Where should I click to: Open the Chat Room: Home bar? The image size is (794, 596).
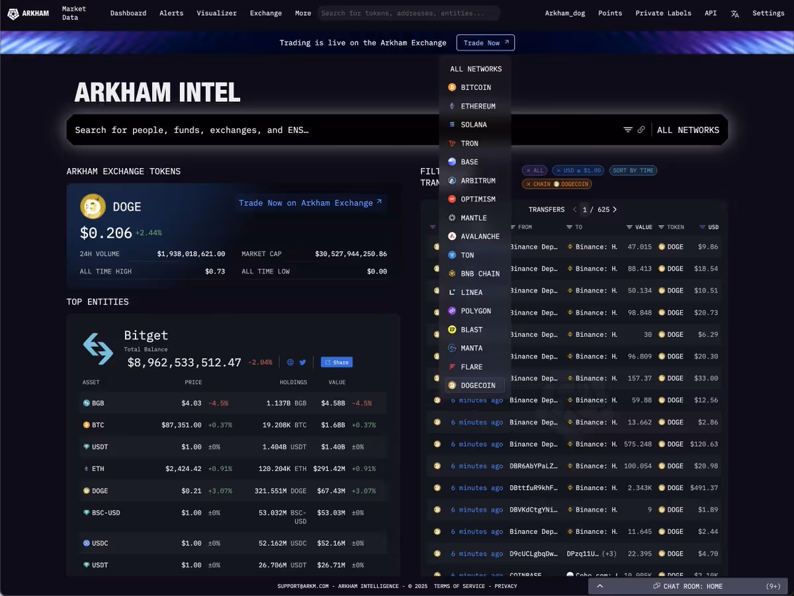tap(687, 586)
